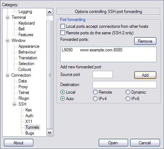The height and width of the screenshot is (149, 164).
Task: Collapse the Connection category node
Action: click(7, 75)
